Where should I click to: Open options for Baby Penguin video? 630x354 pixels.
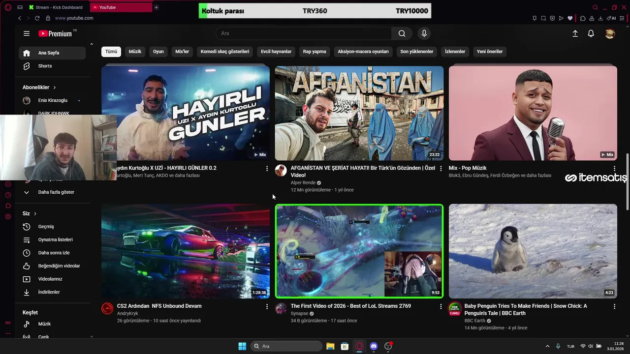[x=614, y=306]
